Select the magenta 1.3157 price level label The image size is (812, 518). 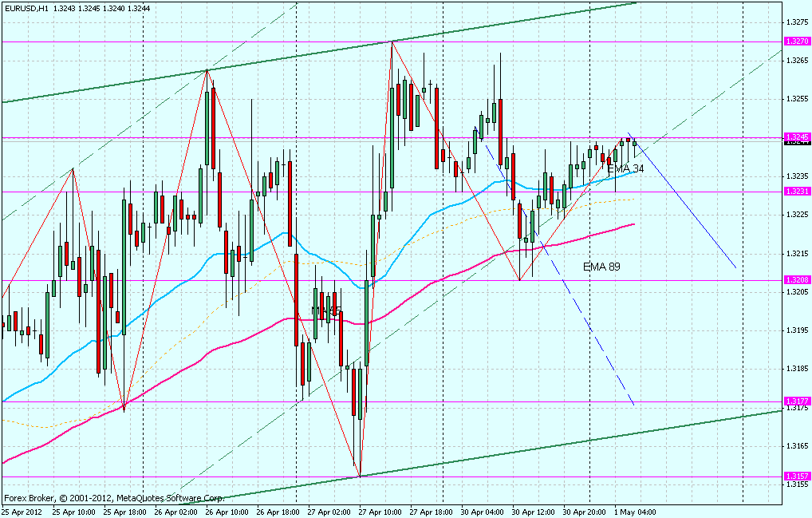point(797,476)
